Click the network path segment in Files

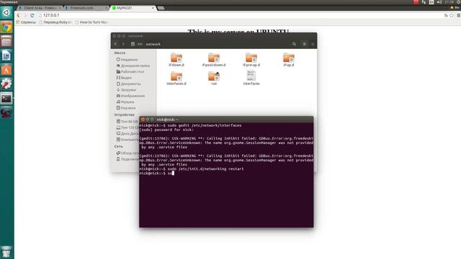pyautogui.click(x=153, y=44)
